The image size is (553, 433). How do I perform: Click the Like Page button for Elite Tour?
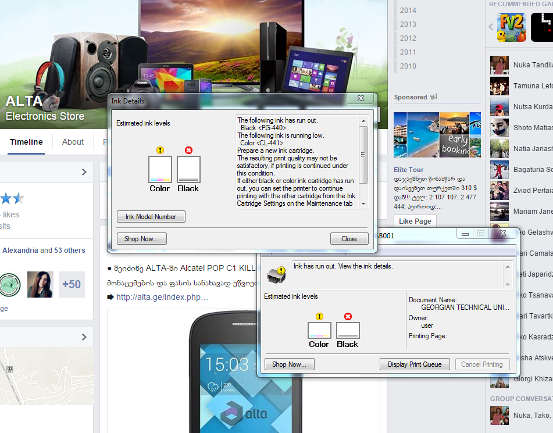(415, 221)
